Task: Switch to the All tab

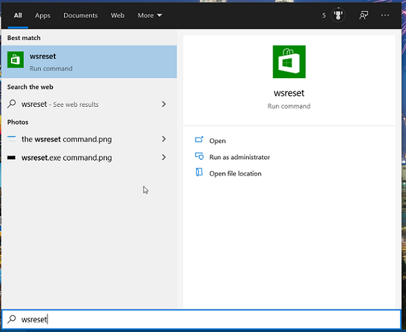Action: pyautogui.click(x=18, y=16)
